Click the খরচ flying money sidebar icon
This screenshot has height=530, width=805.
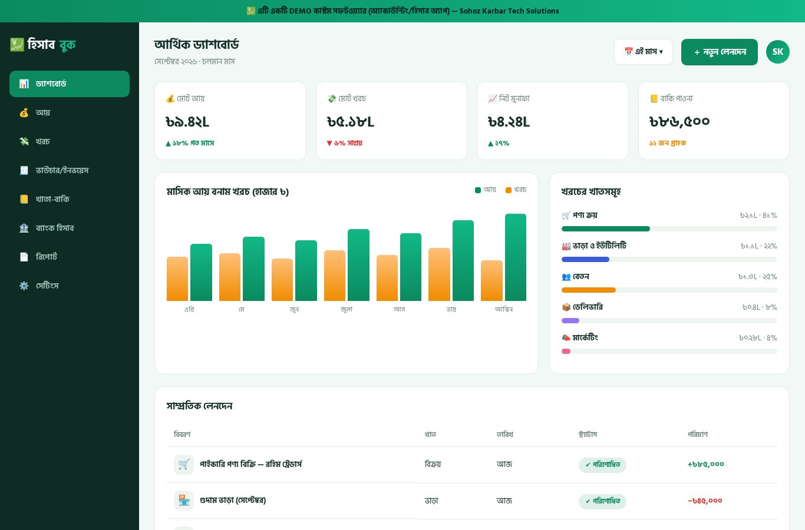click(24, 141)
